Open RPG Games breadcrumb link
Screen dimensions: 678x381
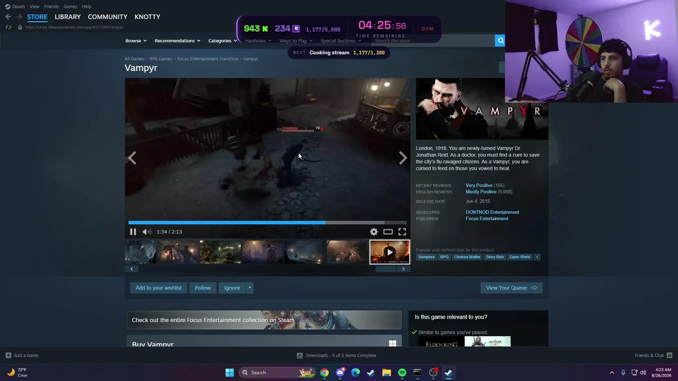coord(160,59)
